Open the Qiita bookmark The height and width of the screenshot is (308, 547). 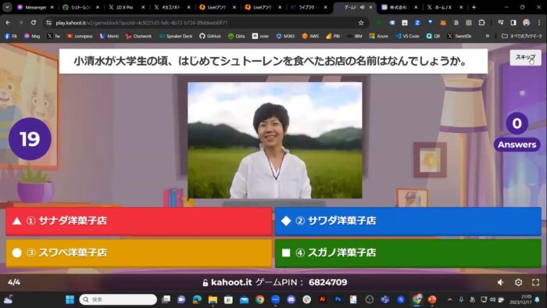[237, 36]
